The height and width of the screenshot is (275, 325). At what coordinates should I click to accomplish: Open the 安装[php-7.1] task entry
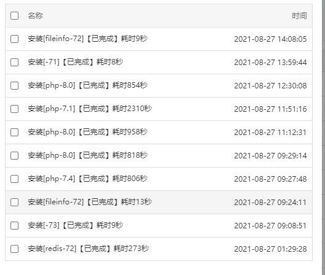click(x=90, y=109)
